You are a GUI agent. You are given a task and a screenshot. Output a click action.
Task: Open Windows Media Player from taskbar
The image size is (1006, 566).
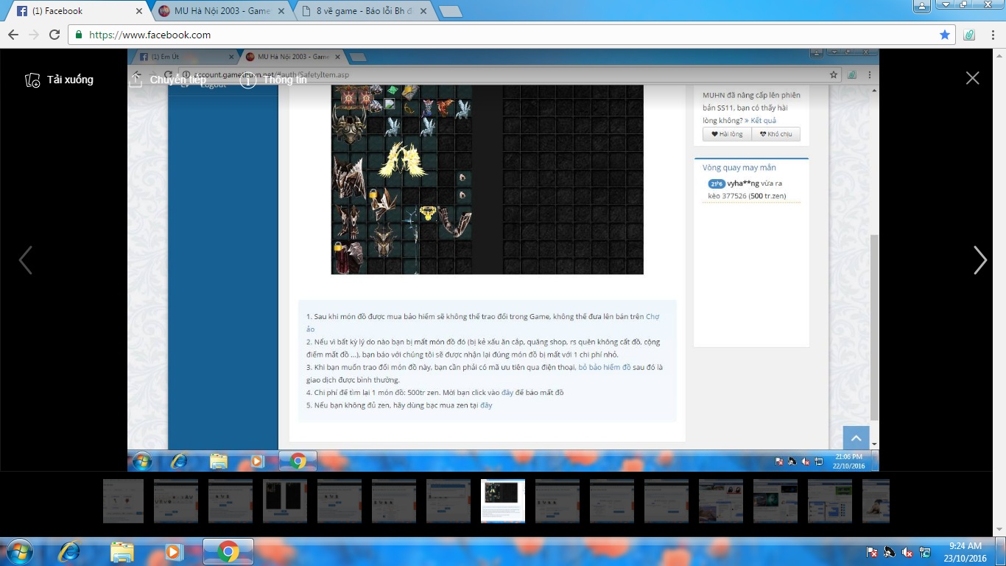pos(173,552)
